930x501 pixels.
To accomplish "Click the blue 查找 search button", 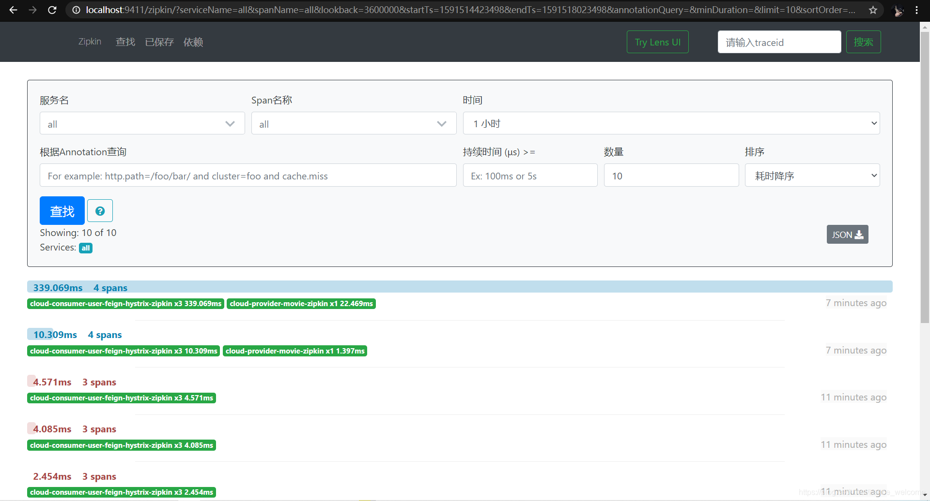I will pos(62,211).
